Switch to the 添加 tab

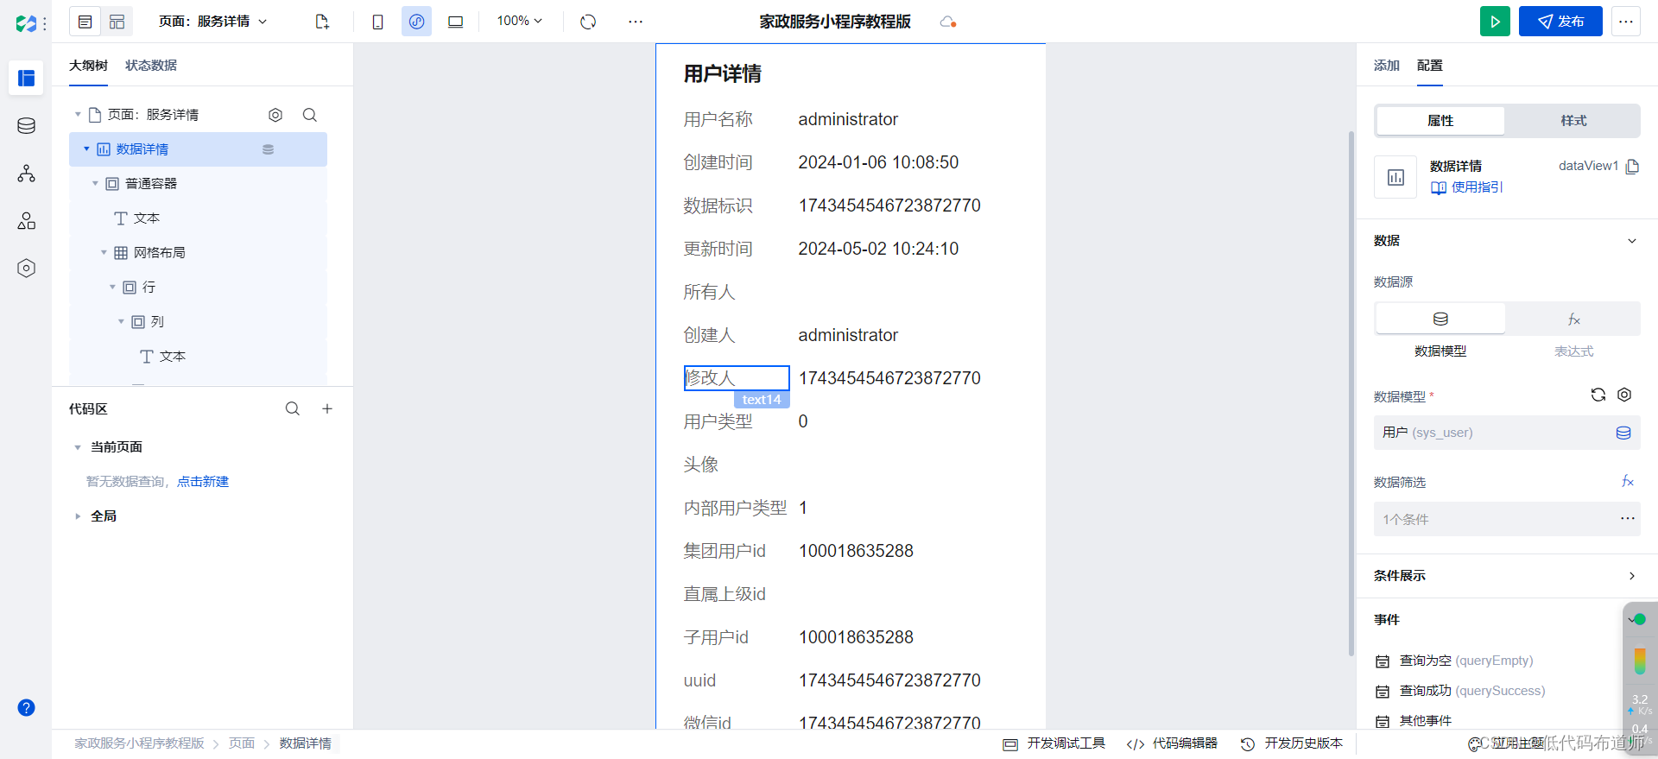pos(1386,66)
